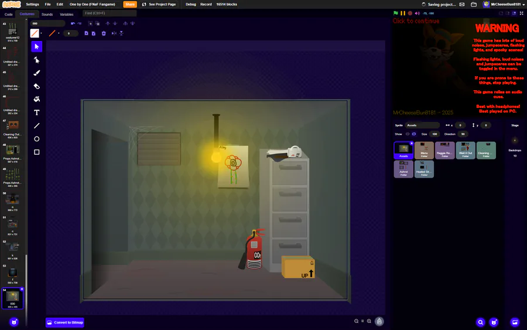527x330 pixels.
Task: Open the File menu
Action: pos(48,4)
